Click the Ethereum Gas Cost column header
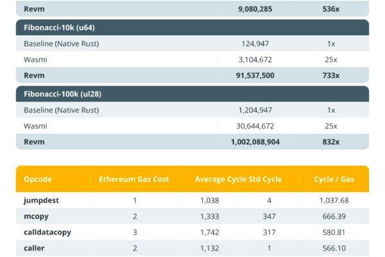This screenshot has width=385, height=257. click(x=134, y=179)
